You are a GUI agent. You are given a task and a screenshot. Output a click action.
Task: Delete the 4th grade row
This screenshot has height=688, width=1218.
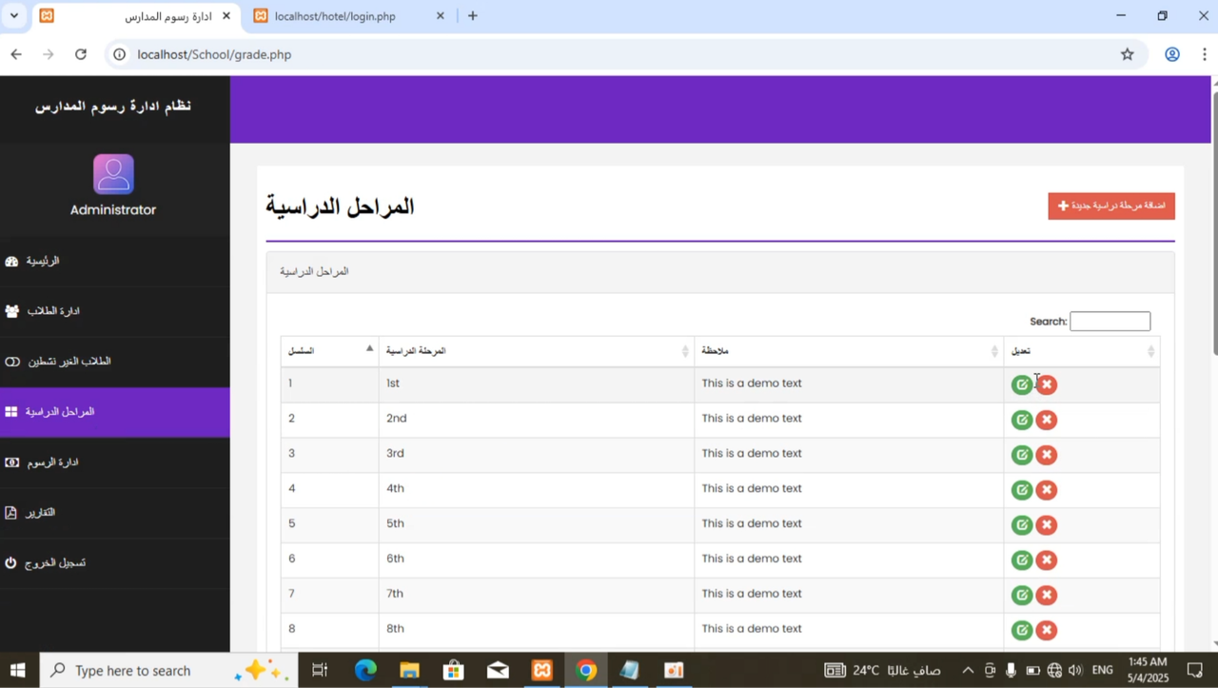(1047, 490)
